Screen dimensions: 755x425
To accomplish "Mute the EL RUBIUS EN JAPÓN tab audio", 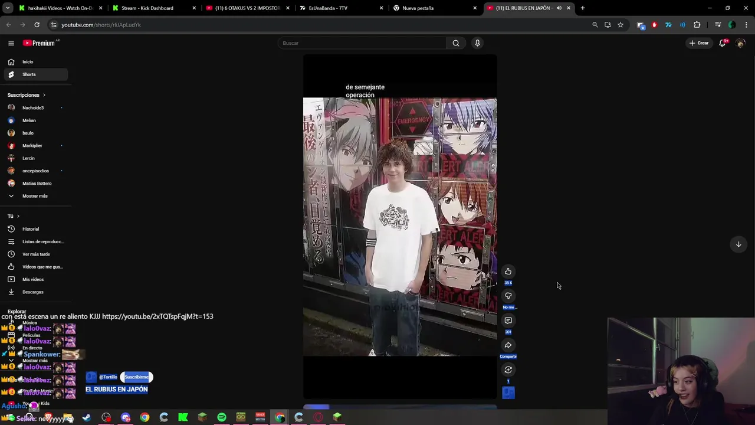I will [559, 8].
